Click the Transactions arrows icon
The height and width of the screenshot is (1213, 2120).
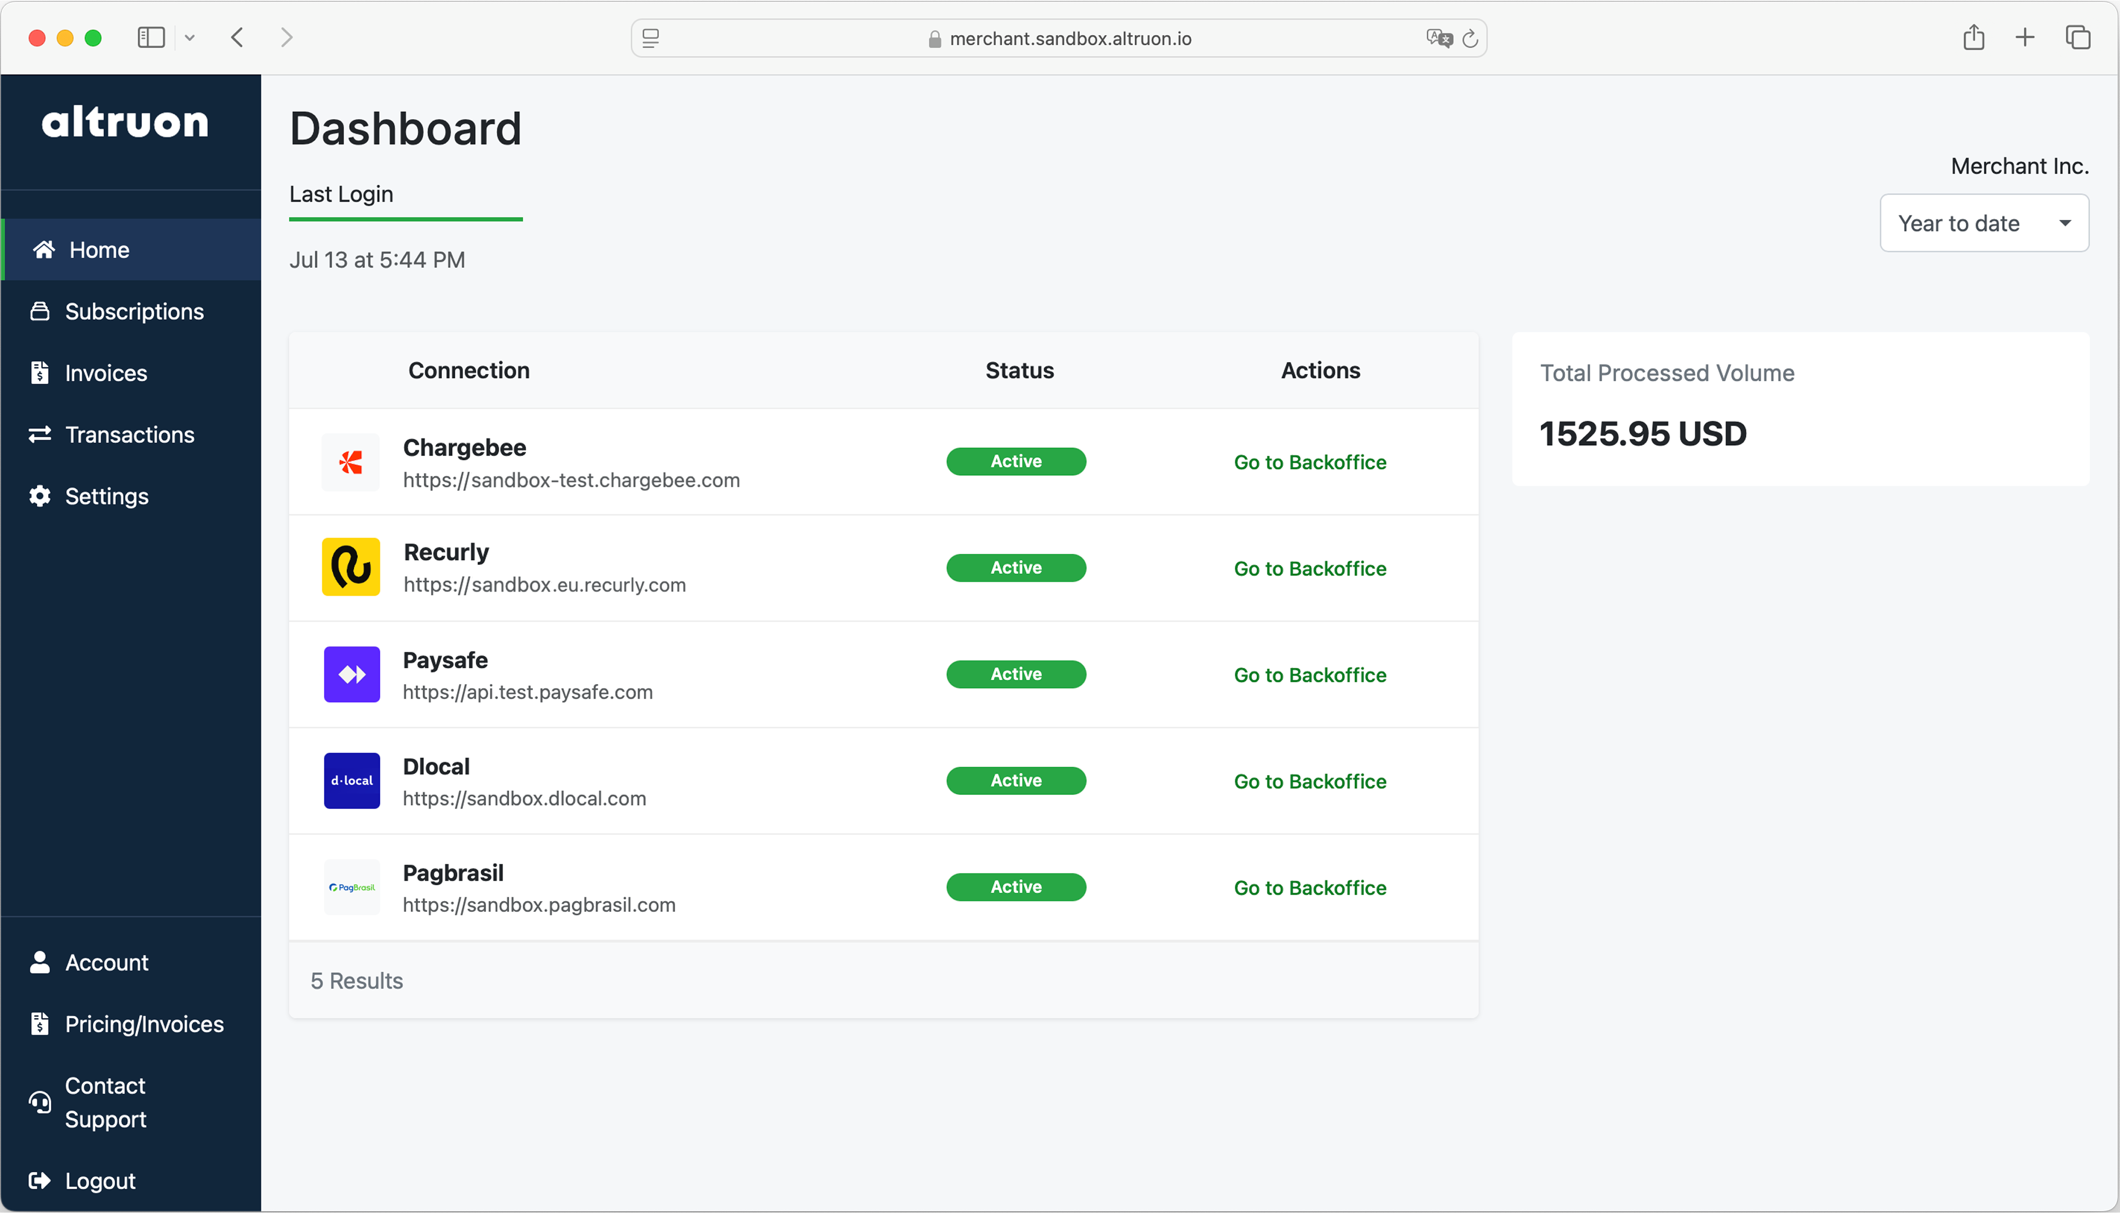[39, 435]
